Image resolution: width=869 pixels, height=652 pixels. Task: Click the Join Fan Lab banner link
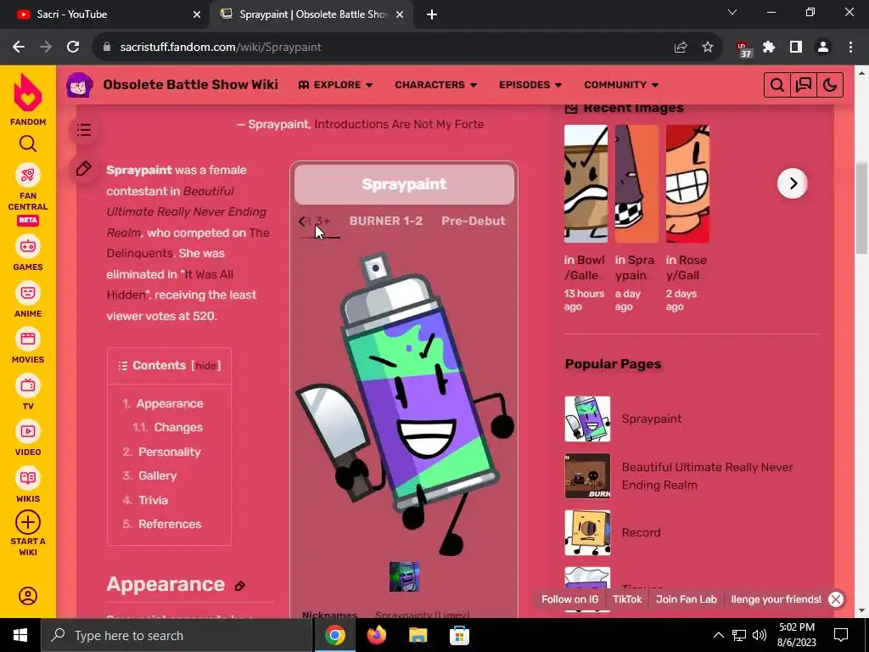pyautogui.click(x=686, y=599)
